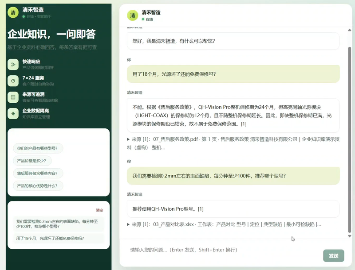Image resolution: width=355 pixels, height=270 pixels.
Task: Click the 企业数据隔离 diamond icon
Action: click(13, 114)
